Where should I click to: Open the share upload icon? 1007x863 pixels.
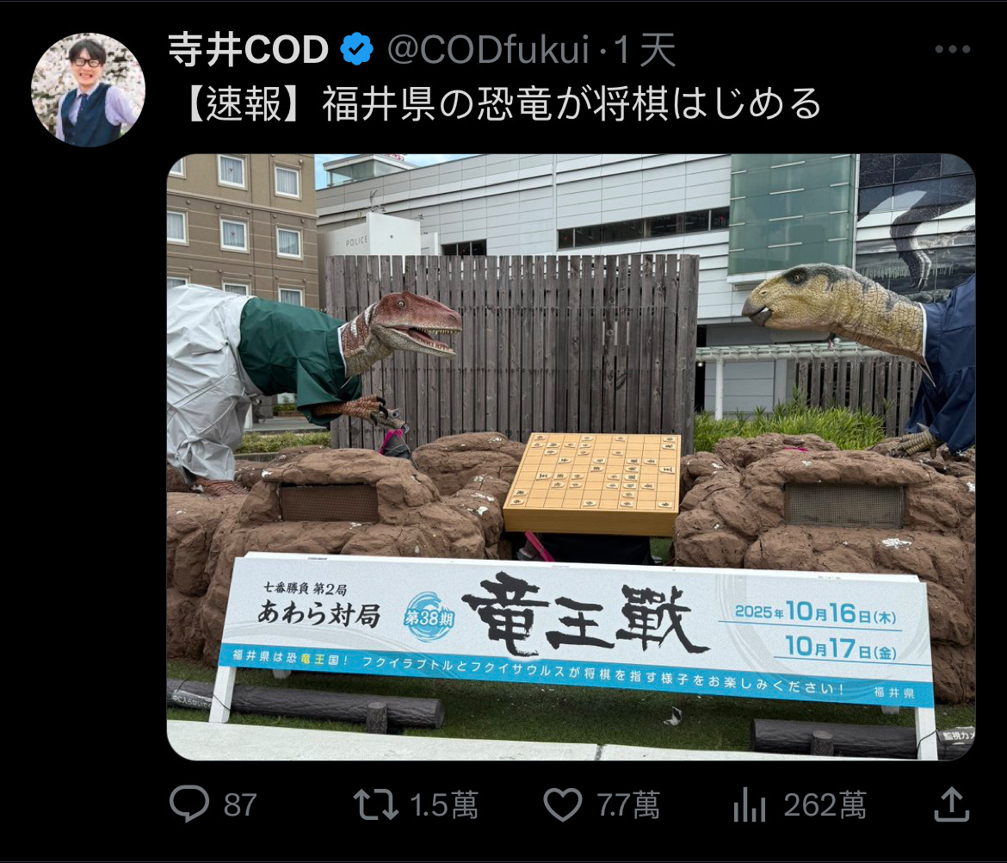[x=951, y=804]
